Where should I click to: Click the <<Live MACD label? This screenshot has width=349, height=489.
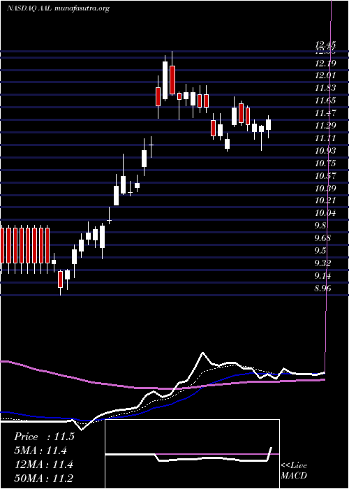click(x=294, y=471)
